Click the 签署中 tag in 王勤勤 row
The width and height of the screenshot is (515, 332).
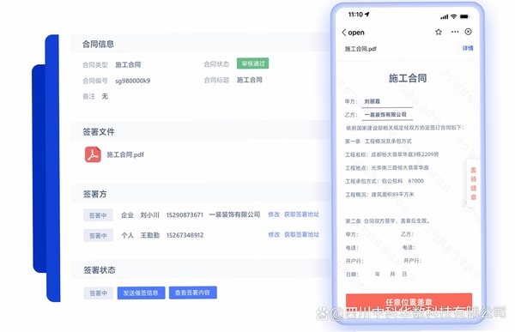pos(98,235)
